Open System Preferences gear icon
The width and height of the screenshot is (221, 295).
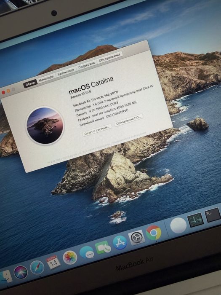(137, 237)
